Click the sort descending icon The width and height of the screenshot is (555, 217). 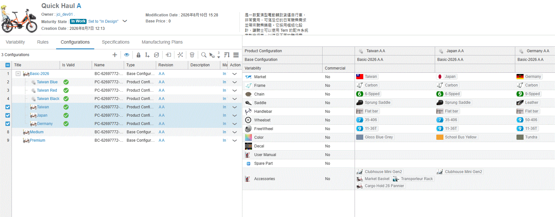coord(227,55)
